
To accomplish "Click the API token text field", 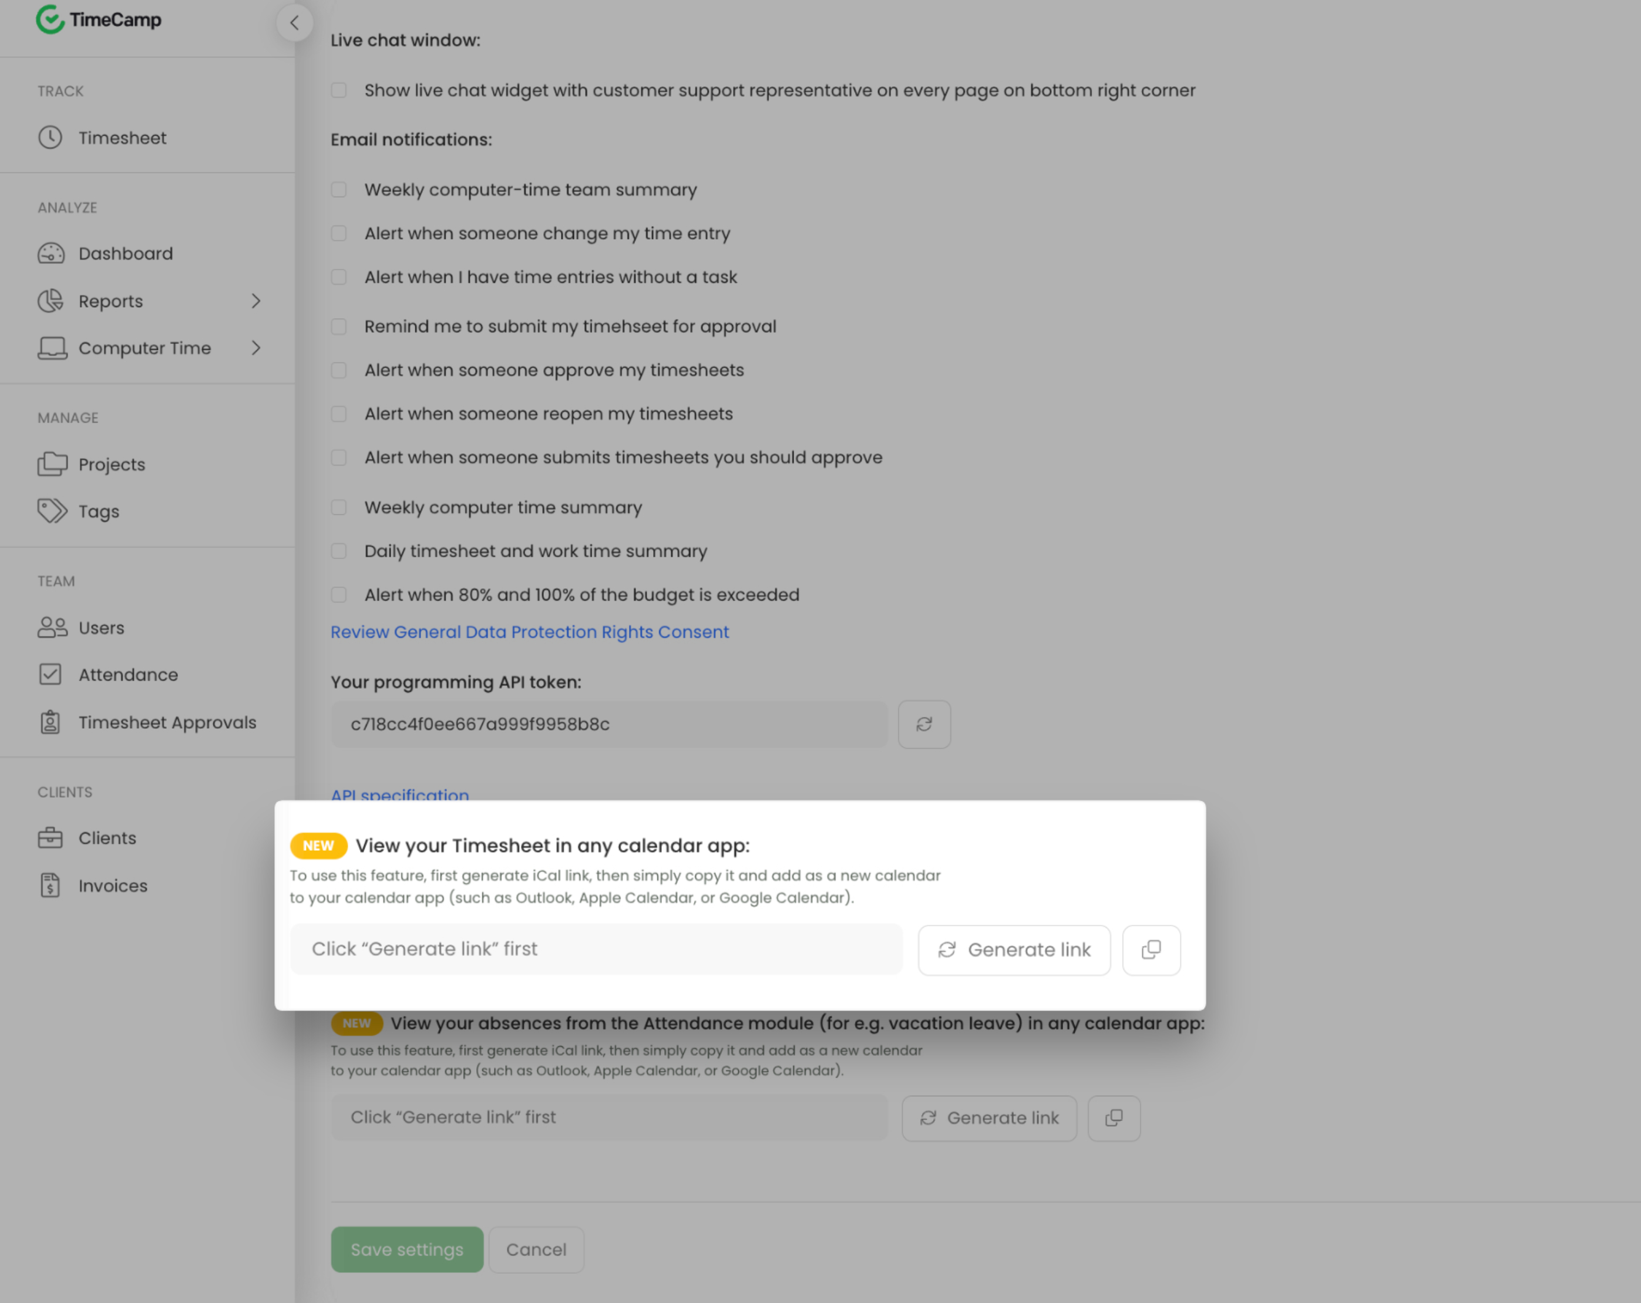I will coord(609,724).
